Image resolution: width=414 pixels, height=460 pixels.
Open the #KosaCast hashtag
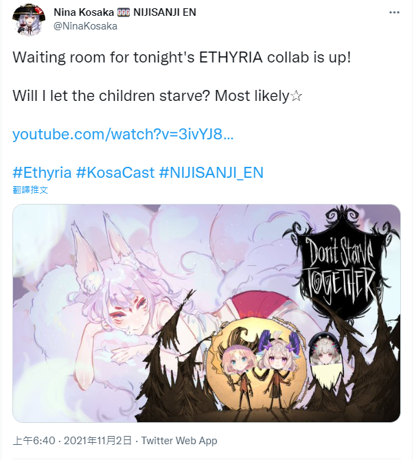[x=115, y=172]
